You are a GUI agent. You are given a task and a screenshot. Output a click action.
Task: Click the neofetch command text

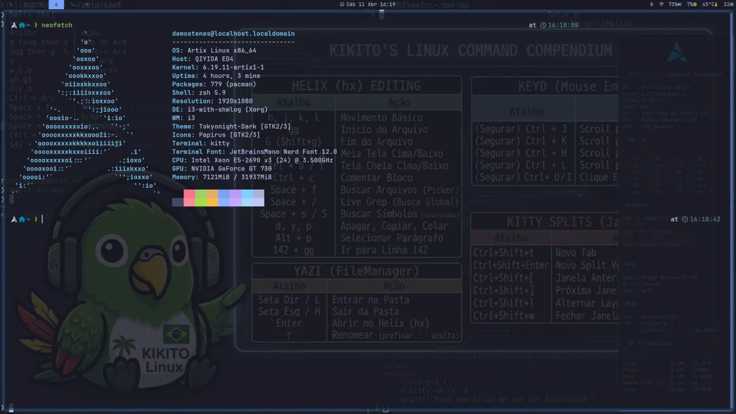click(x=56, y=25)
